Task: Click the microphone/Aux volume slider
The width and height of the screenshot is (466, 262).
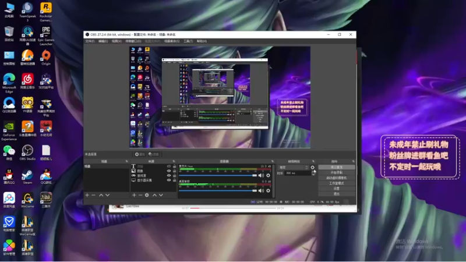Action: (218, 176)
